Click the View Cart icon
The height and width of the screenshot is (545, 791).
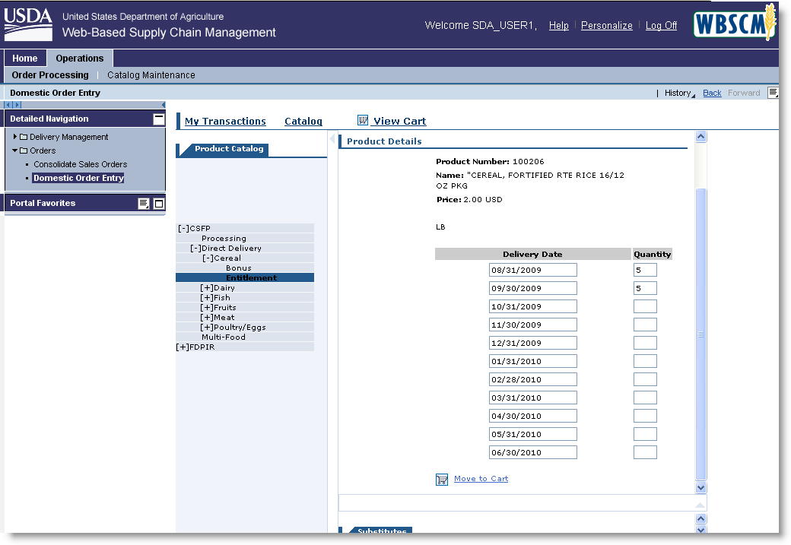(x=363, y=120)
